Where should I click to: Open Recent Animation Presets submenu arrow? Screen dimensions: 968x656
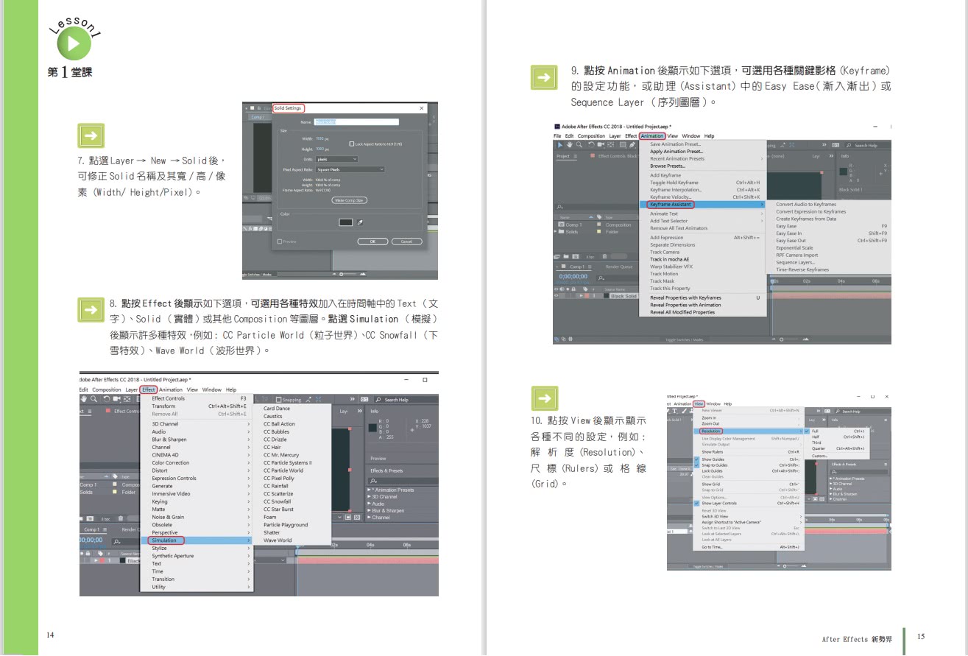point(762,158)
